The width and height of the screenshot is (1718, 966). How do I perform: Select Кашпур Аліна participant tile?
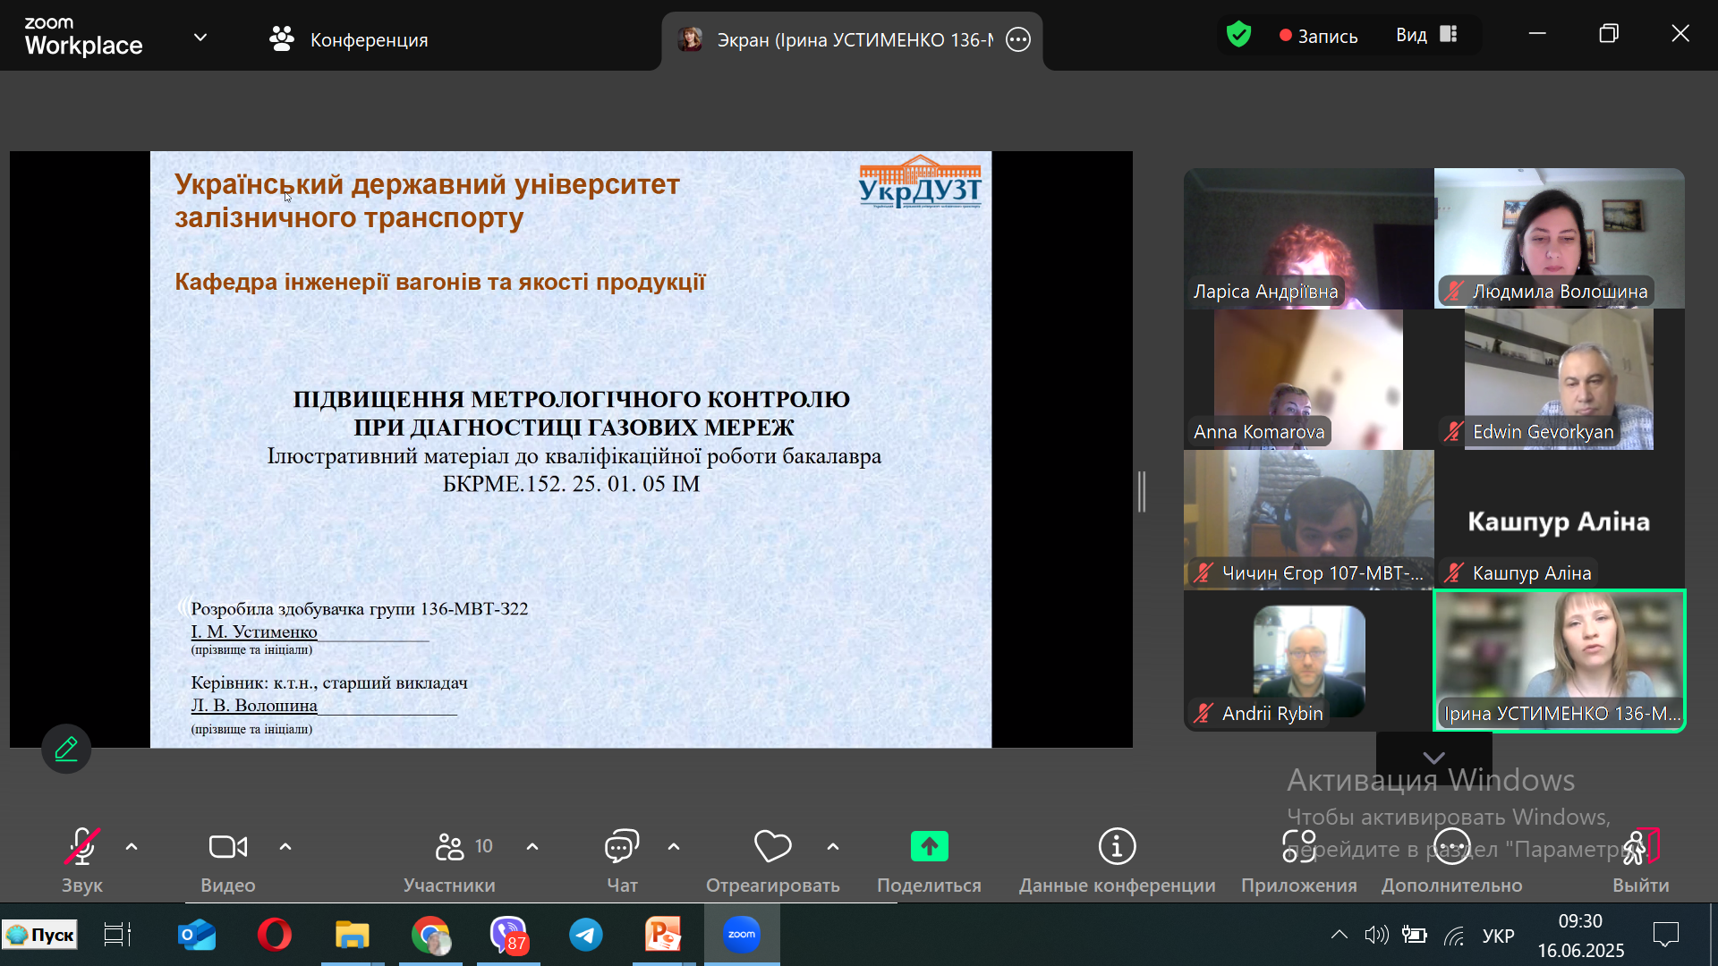(x=1560, y=520)
